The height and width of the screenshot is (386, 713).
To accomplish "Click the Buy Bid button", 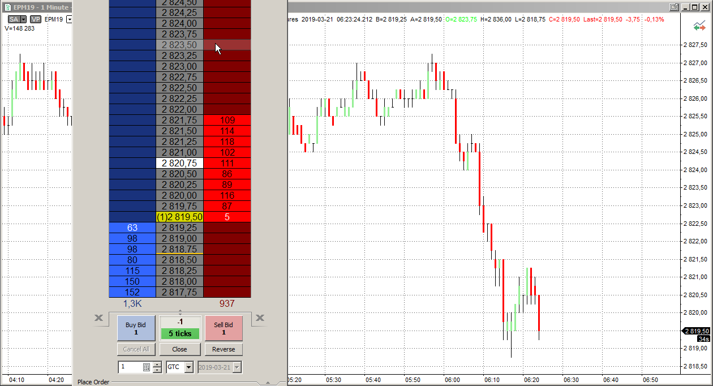I will pyautogui.click(x=136, y=328).
